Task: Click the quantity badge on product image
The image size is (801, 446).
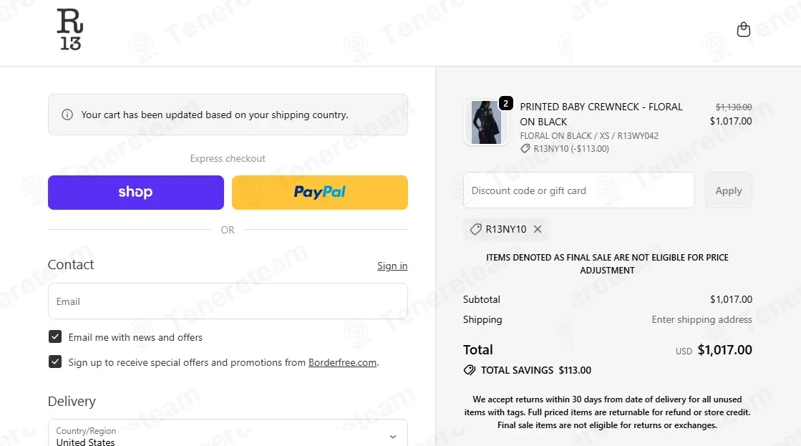Action: point(505,104)
